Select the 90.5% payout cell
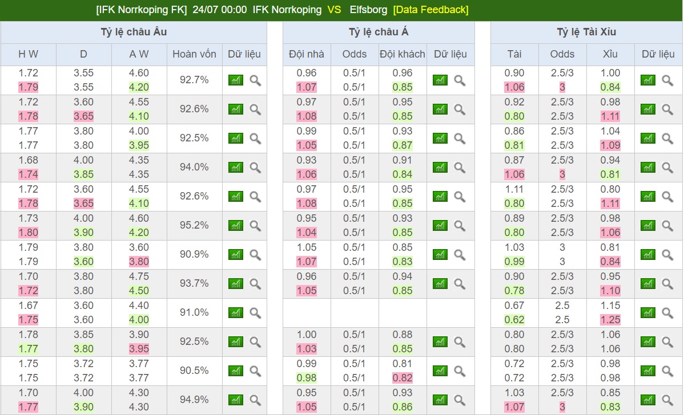Viewport: 684px width, 415px height. pyautogui.click(x=194, y=371)
